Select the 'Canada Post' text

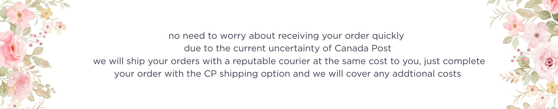[363, 48]
